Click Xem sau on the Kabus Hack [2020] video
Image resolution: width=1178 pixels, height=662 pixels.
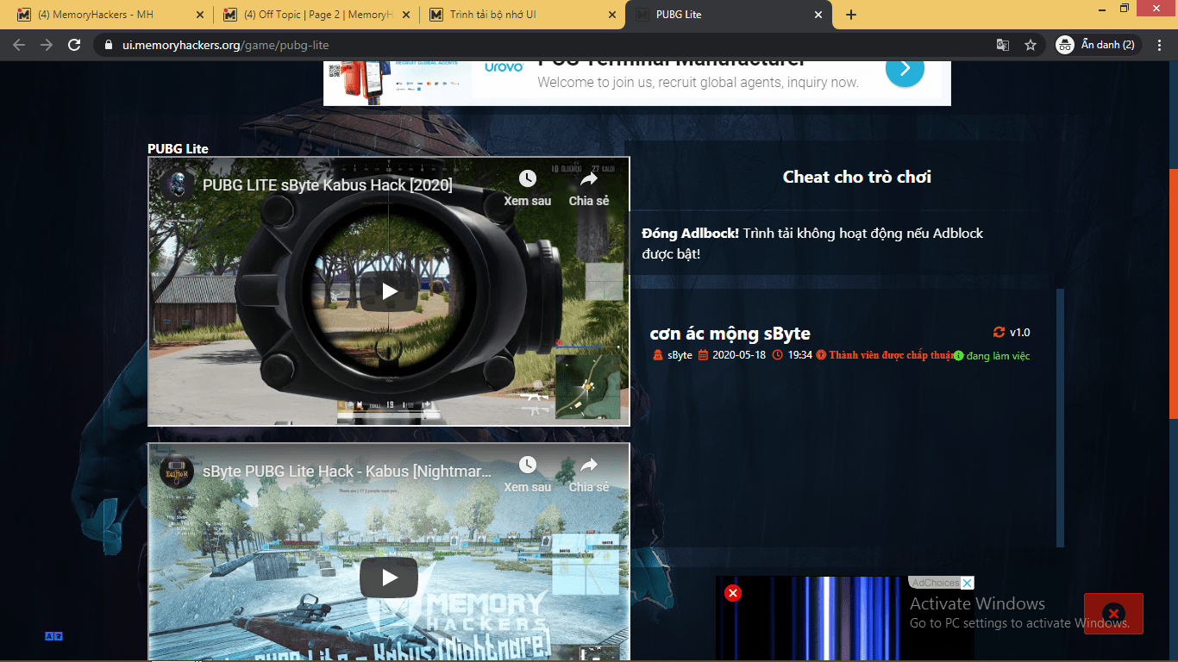coord(528,188)
